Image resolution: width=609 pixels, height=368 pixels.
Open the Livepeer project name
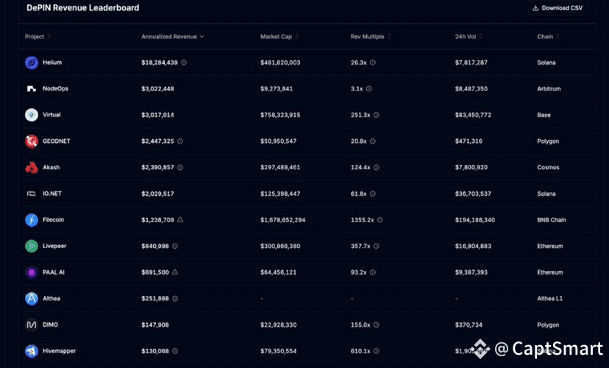point(54,246)
